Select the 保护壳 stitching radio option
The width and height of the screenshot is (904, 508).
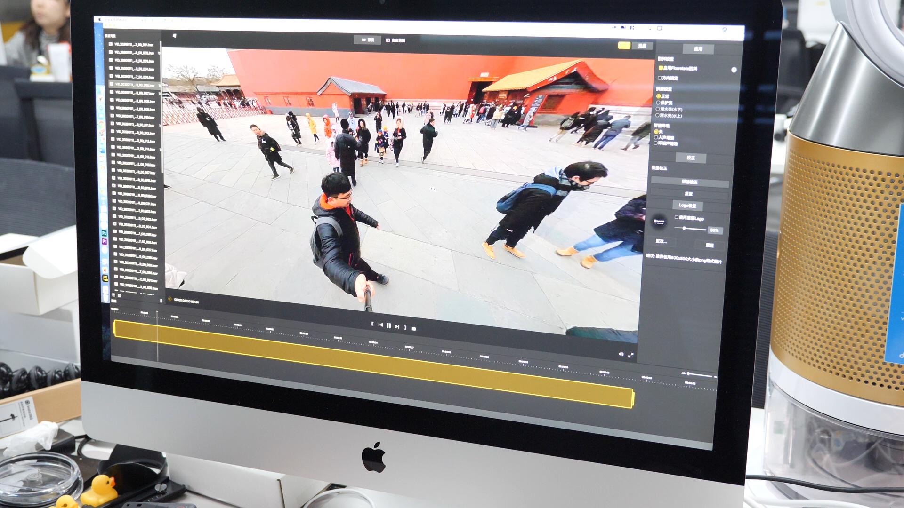pyautogui.click(x=658, y=103)
